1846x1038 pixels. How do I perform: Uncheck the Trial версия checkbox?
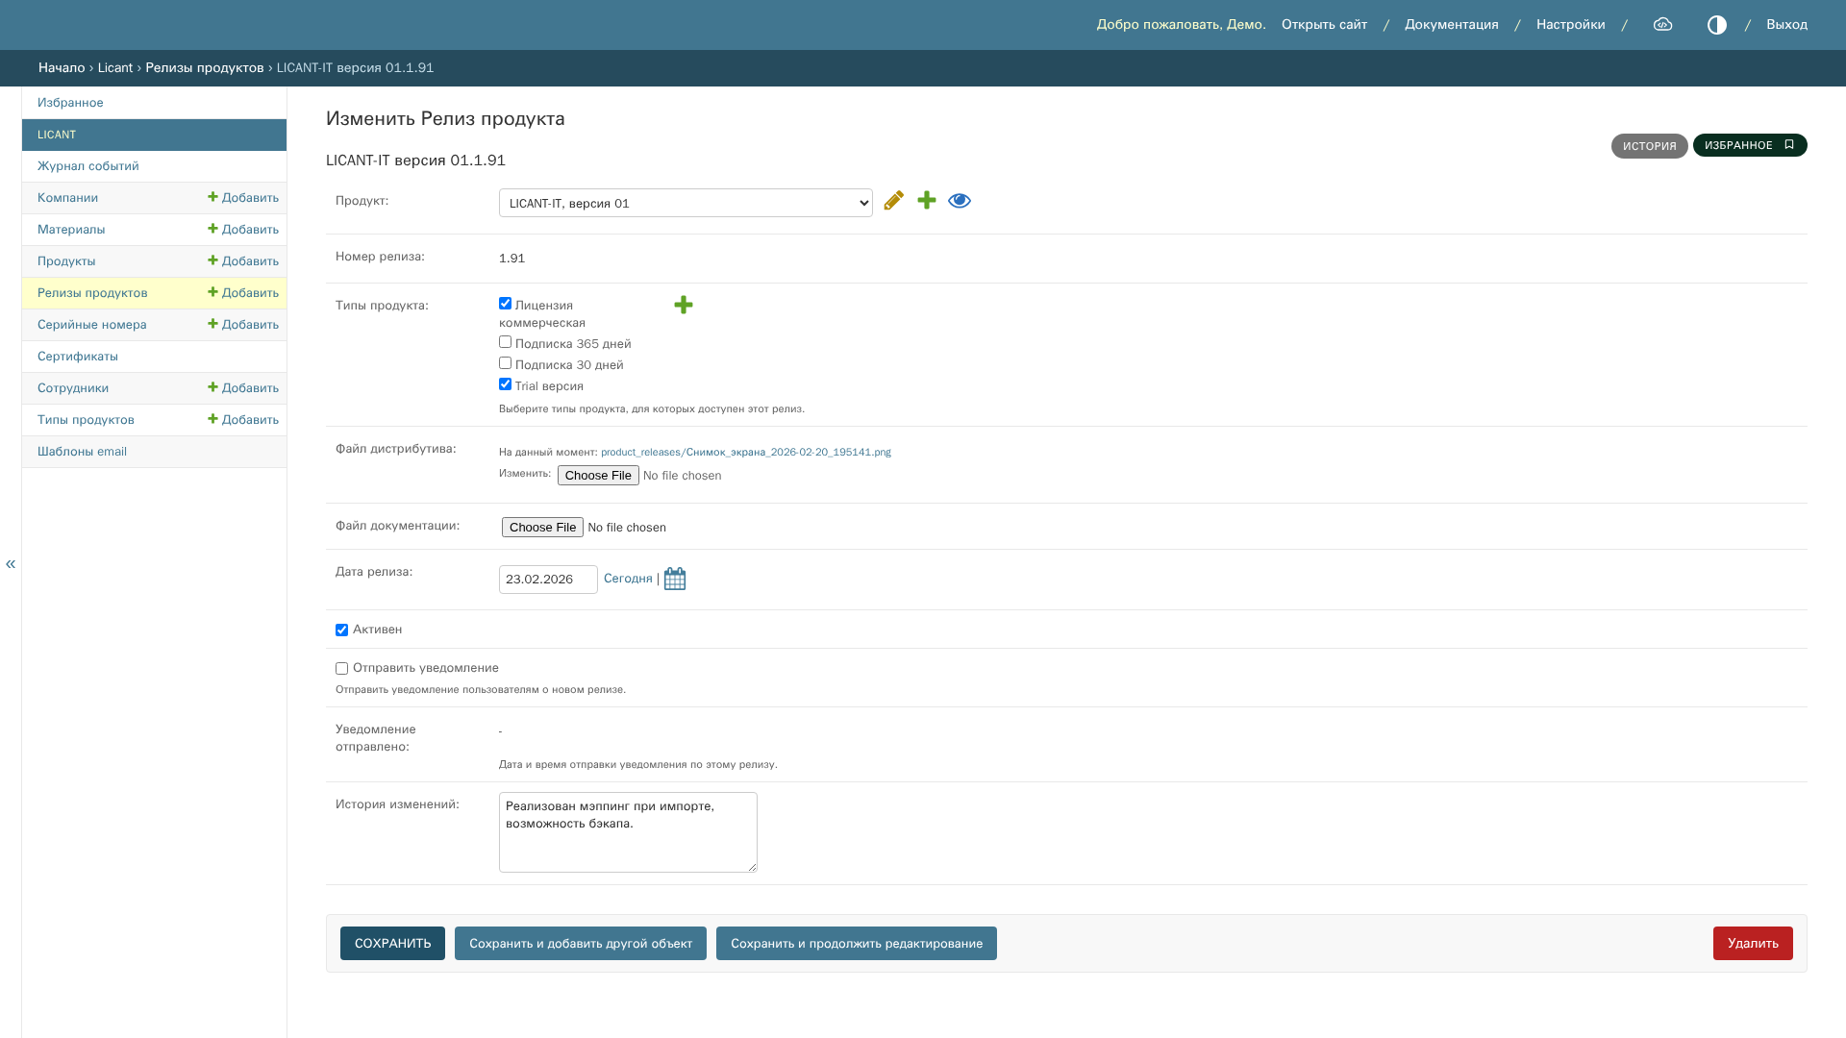point(505,384)
